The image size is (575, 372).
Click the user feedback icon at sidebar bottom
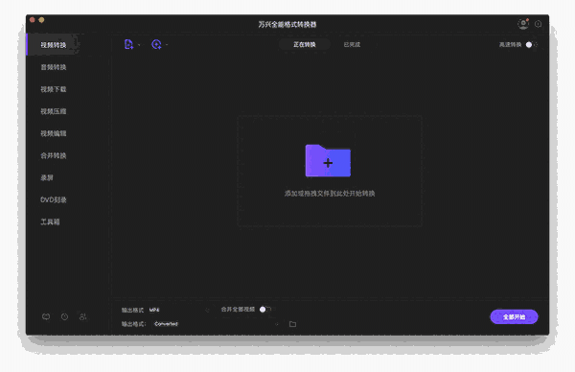(83, 316)
